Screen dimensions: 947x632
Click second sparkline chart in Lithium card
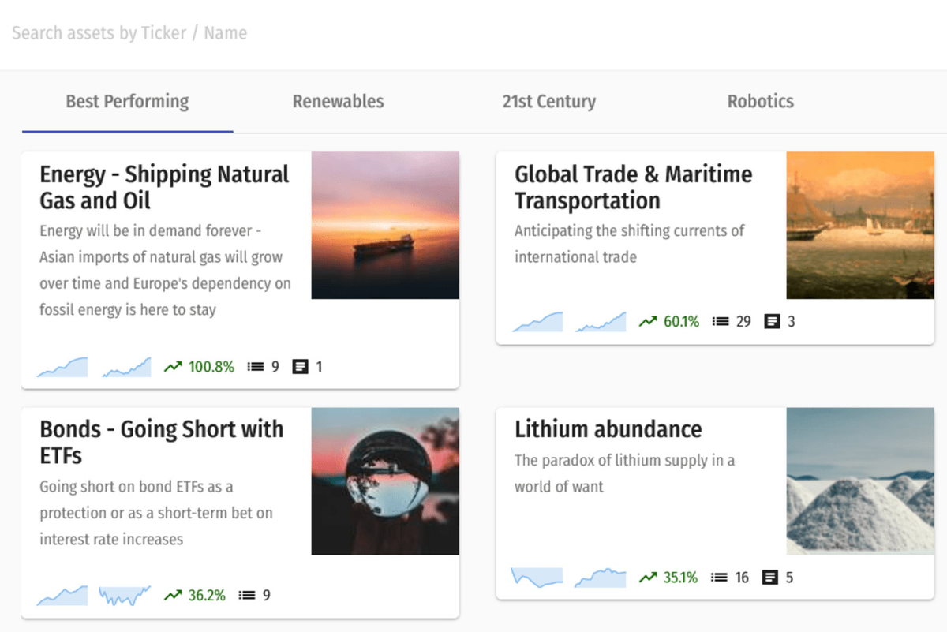(601, 578)
